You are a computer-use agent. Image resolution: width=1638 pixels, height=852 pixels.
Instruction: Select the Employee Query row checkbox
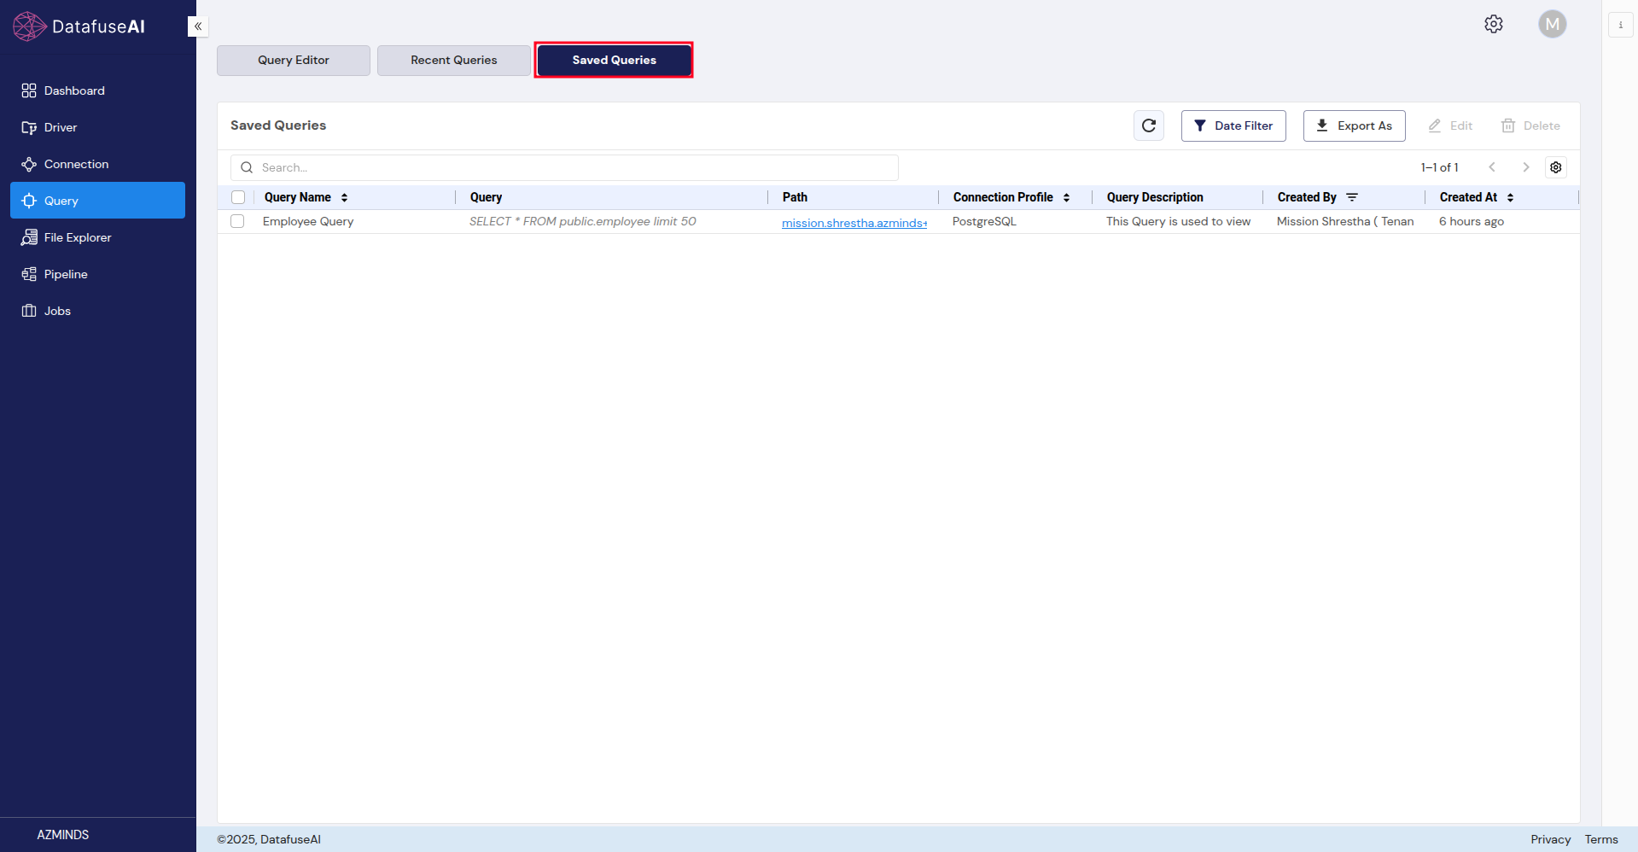pos(237,221)
